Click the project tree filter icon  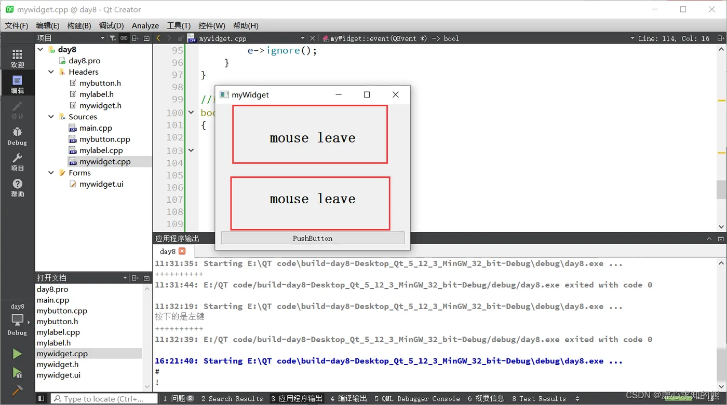coord(113,38)
